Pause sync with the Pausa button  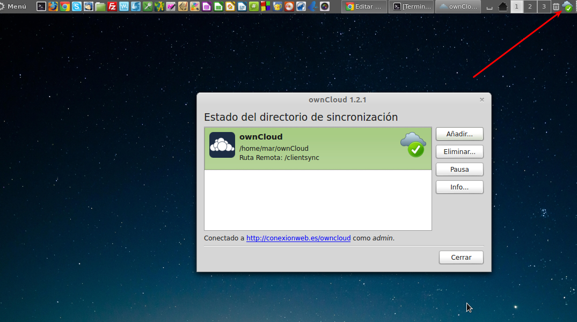[x=459, y=170]
